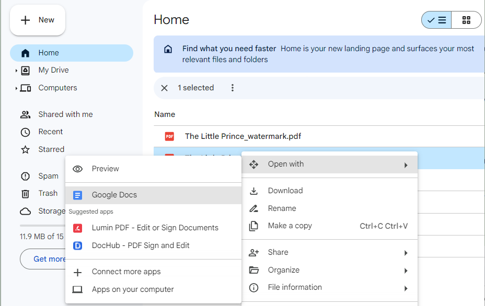Keep list view layout enabled
Screen dimensions: 485x306
[436, 20]
